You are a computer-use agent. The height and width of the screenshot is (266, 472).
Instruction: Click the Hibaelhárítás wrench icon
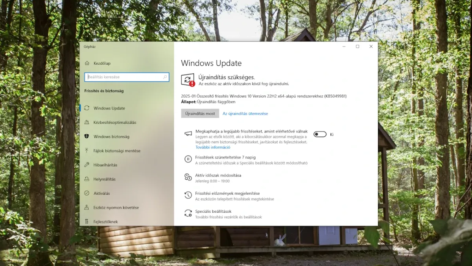coord(87,165)
